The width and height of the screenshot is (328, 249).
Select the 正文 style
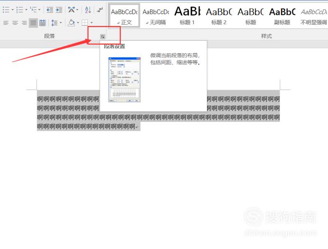(125, 16)
